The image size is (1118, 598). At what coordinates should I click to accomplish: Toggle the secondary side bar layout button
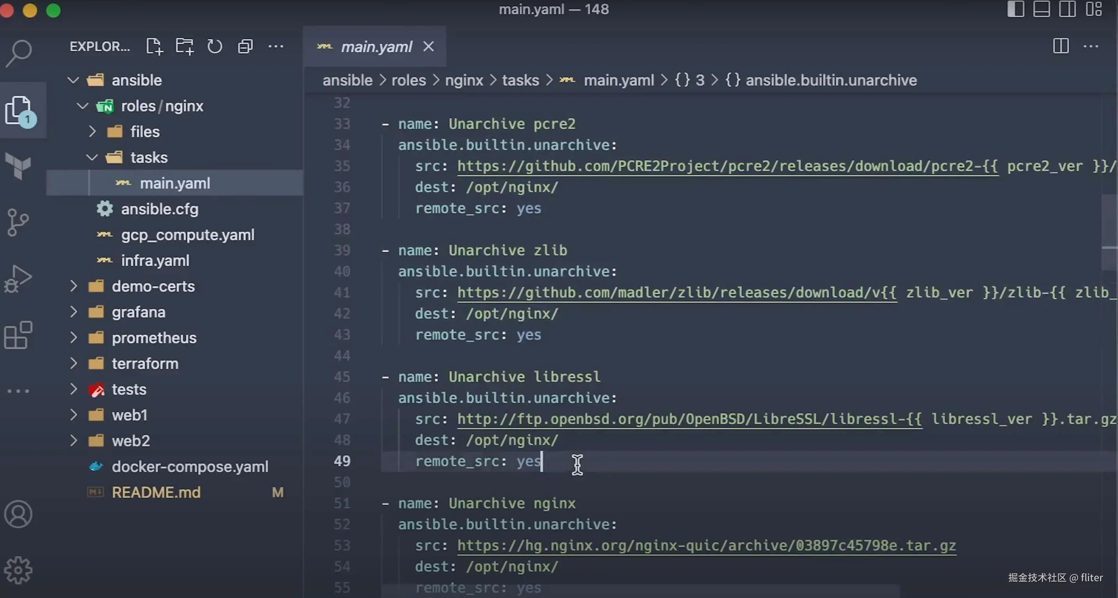point(1067,9)
